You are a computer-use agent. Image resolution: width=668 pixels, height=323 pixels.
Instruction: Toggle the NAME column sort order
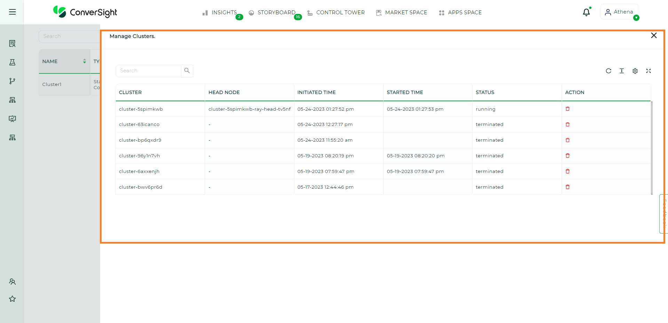[84, 61]
